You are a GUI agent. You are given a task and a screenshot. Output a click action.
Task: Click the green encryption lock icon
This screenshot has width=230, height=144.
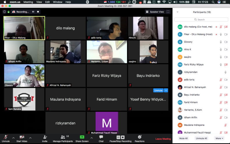(8, 12)
